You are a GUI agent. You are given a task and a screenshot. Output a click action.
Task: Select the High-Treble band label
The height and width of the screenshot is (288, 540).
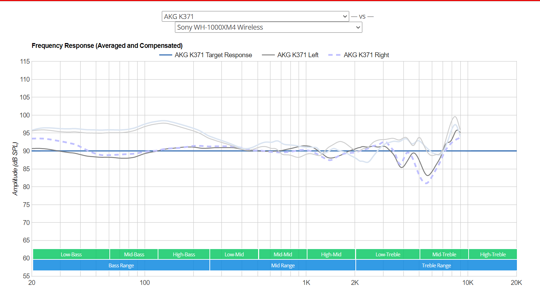tap(493, 254)
